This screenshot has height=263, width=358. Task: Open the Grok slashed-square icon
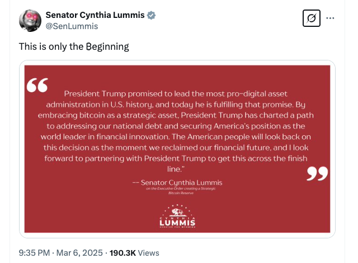pyautogui.click(x=311, y=18)
